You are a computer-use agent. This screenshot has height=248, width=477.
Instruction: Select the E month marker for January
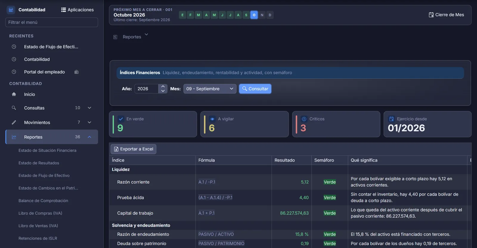pyautogui.click(x=182, y=15)
